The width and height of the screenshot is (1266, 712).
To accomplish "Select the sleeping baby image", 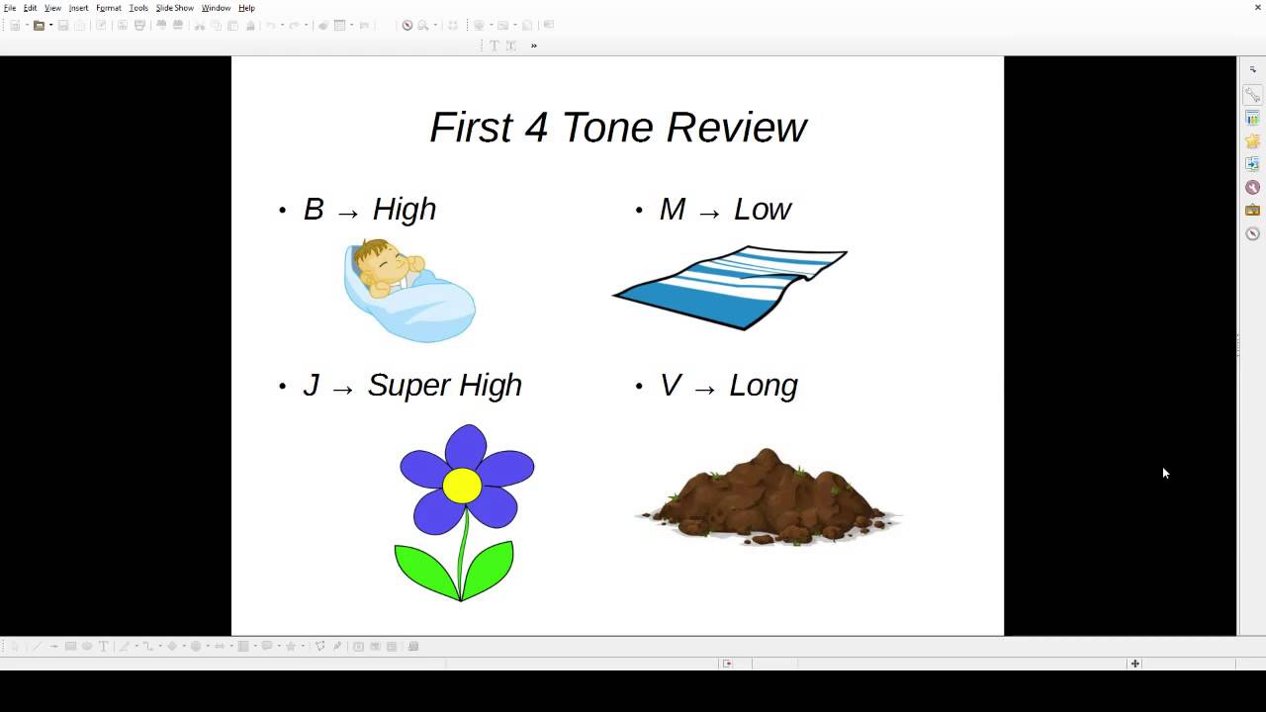I will pyautogui.click(x=409, y=290).
